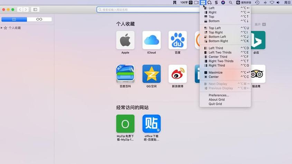Choose Quit Grid
Screen dimensions: 292x164
(x=225, y=104)
